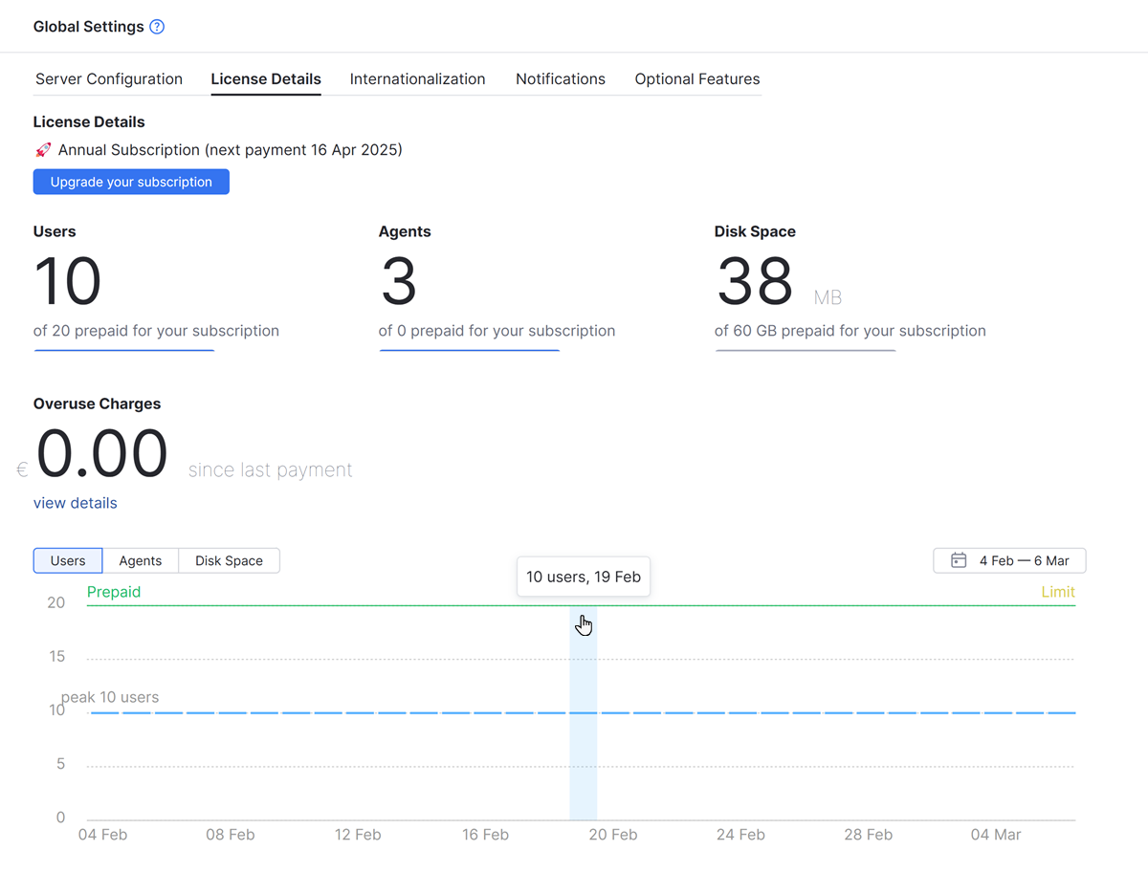
Task: Click the yellow Limit legend label
Action: coord(1057,591)
